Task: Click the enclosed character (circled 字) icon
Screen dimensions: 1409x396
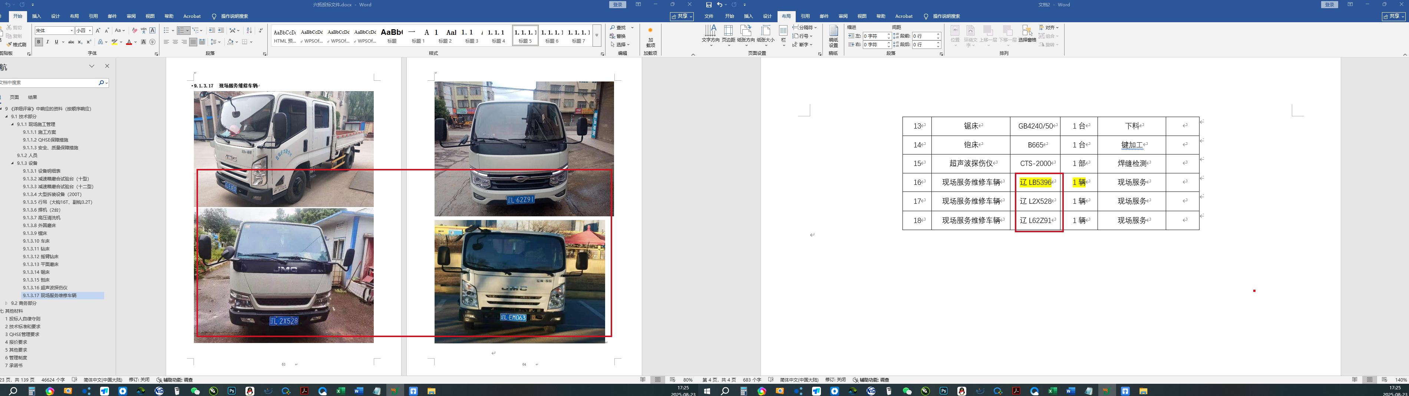Action: (153, 42)
